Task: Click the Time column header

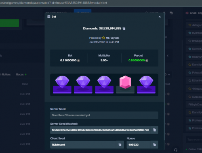Action: 25,84
